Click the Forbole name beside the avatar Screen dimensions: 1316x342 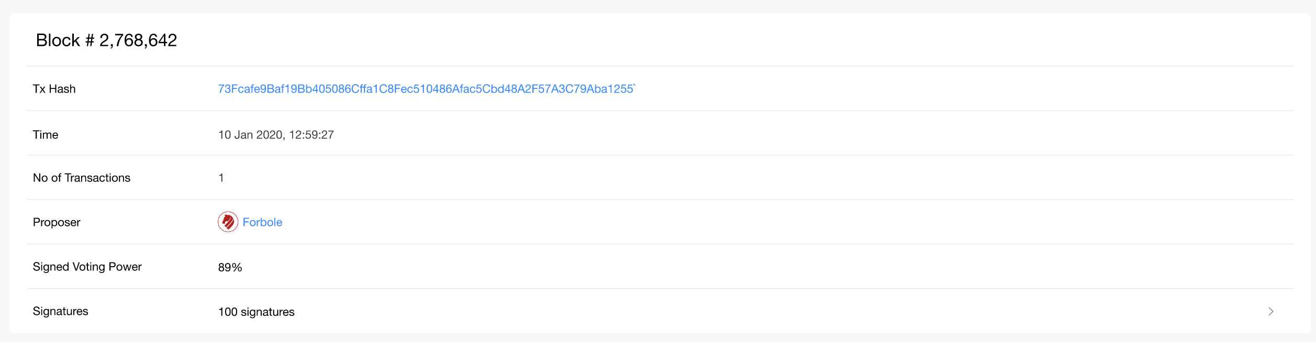(x=262, y=222)
